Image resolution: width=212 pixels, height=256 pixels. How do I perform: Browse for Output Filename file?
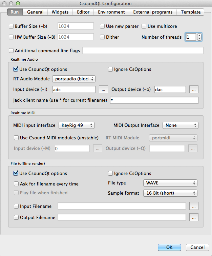click(x=194, y=217)
